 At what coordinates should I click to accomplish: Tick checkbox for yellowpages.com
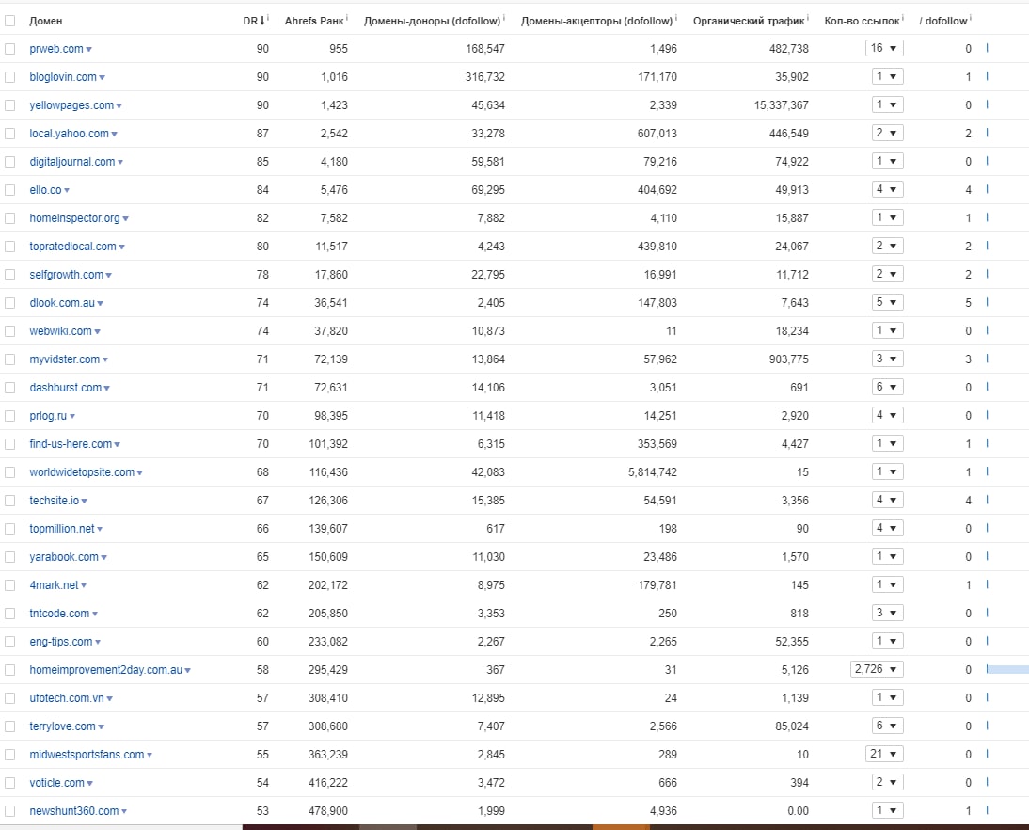point(9,105)
